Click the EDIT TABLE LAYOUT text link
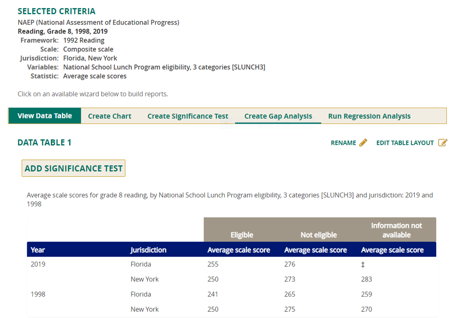Viewport: 450px width, 318px height. pos(405,143)
